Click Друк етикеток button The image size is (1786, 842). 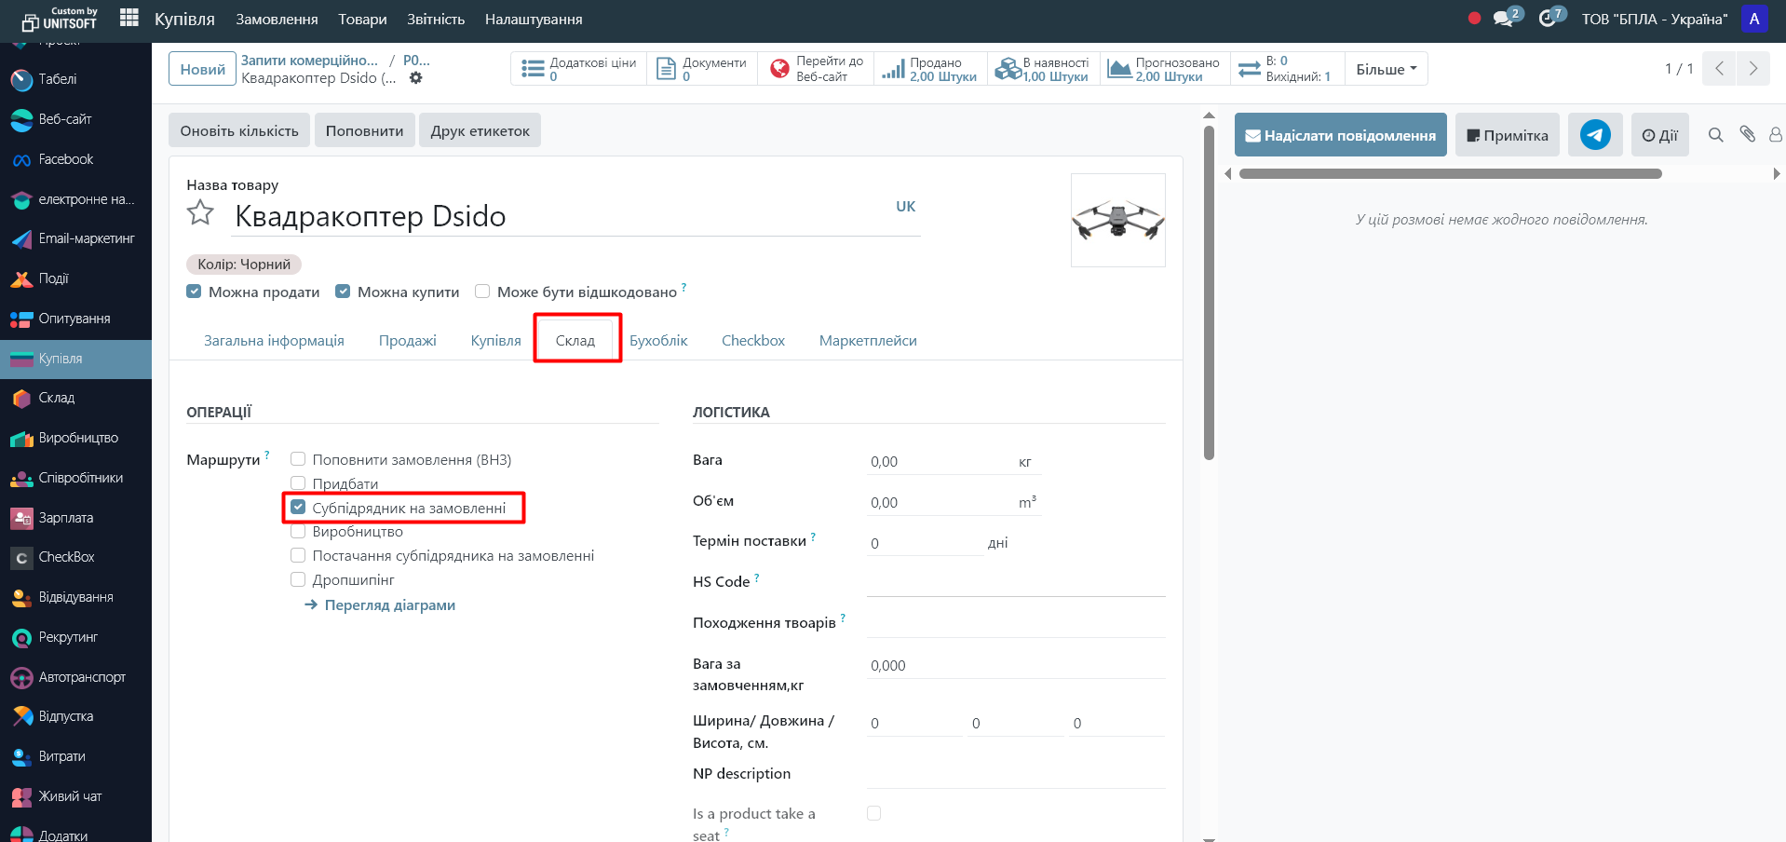tap(480, 130)
